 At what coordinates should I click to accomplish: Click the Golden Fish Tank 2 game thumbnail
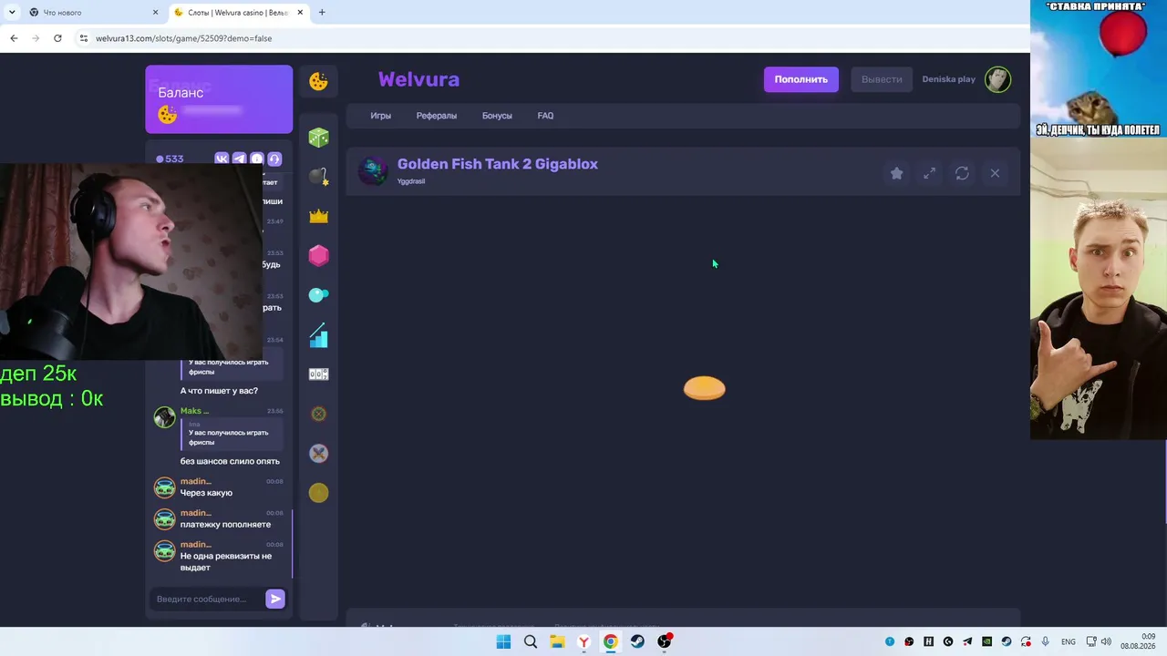point(372,170)
